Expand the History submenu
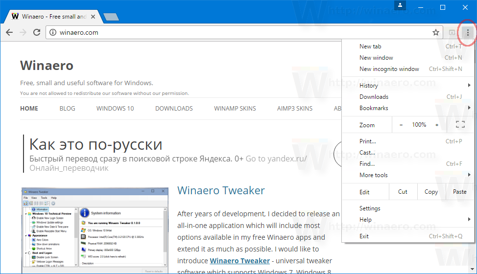Image resolution: width=477 pixels, height=274 pixels. pyautogui.click(x=408, y=86)
